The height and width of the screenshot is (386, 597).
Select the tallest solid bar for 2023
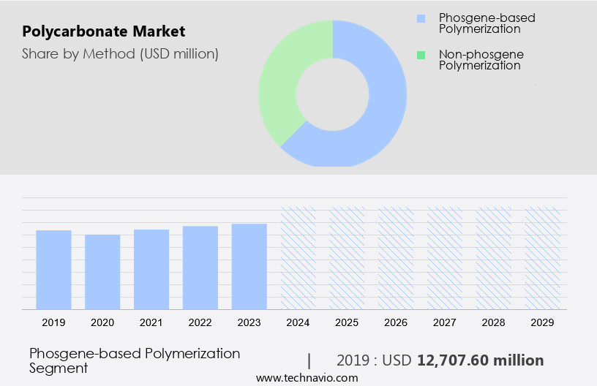click(x=249, y=266)
